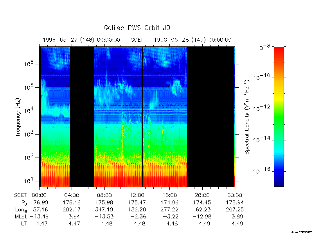313x234 pixels.
Task: Click the SCET label between the two date headers
Action: [x=137, y=40]
